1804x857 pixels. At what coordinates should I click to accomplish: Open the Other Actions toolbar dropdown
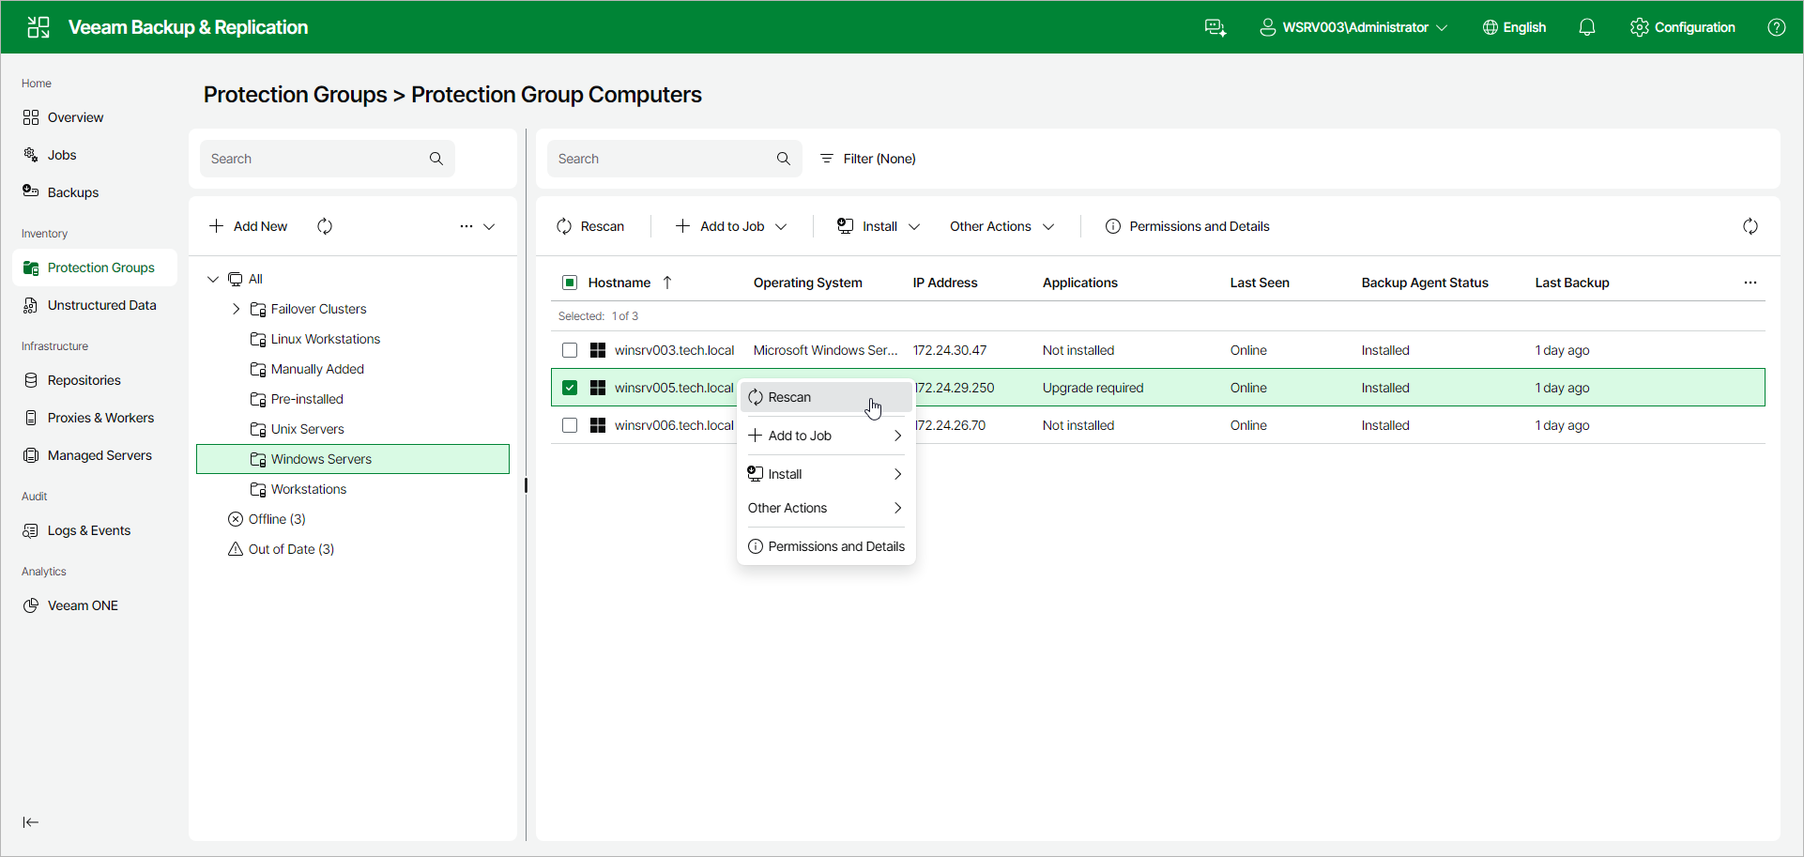tap(1001, 226)
